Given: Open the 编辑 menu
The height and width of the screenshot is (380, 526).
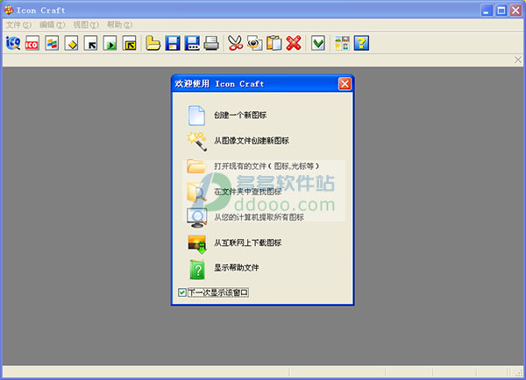Looking at the screenshot, I should (52, 25).
